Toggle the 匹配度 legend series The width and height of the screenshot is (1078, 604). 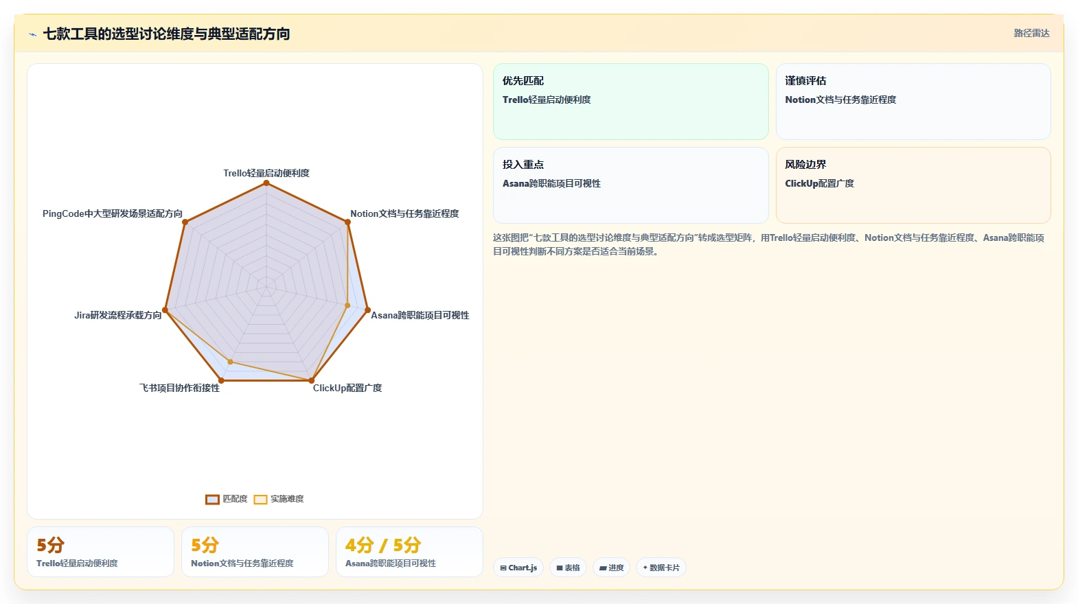click(227, 499)
